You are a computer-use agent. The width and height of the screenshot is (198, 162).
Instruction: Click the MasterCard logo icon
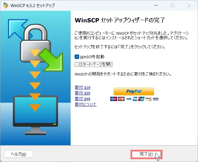121,99
